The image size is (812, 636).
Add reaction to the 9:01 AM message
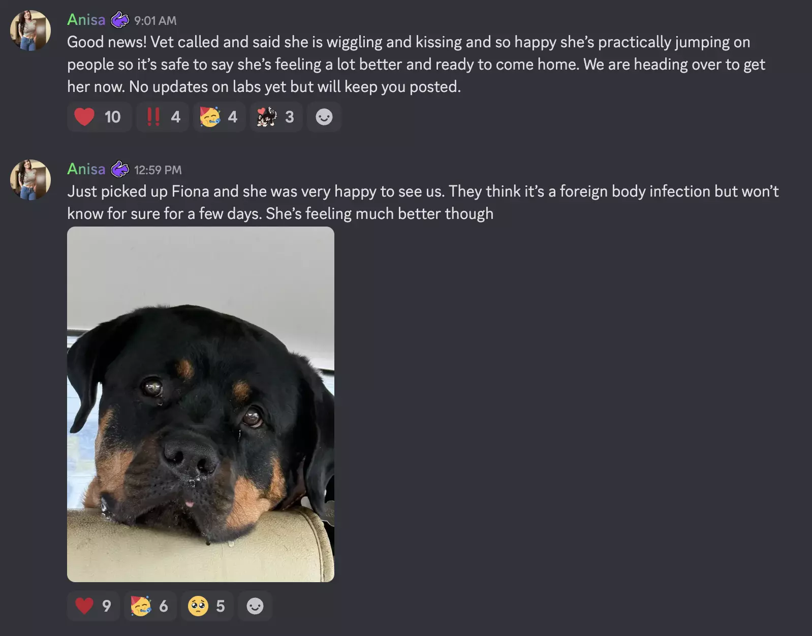click(x=324, y=117)
